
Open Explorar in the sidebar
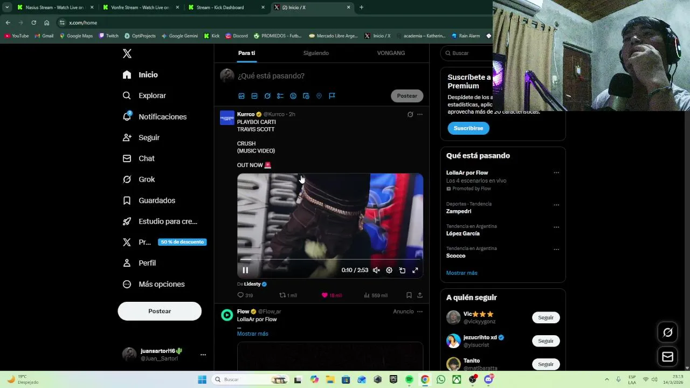144,95
